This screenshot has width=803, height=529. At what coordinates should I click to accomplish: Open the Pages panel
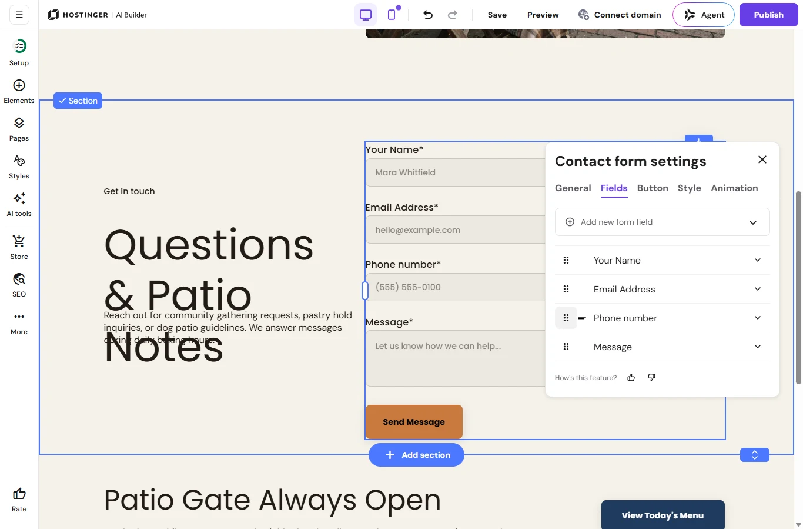(19, 129)
